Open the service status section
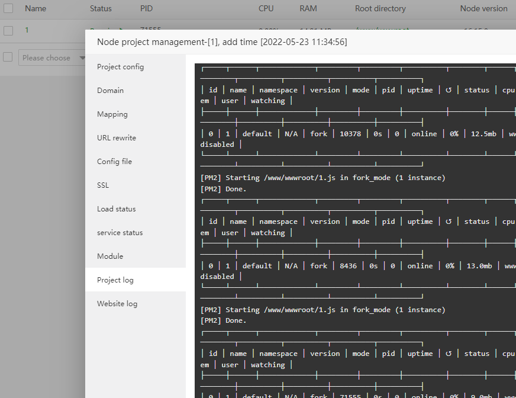This screenshot has height=398, width=516. click(x=120, y=233)
